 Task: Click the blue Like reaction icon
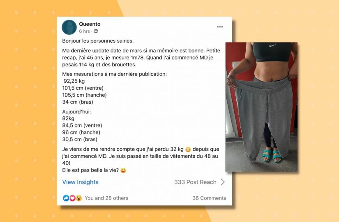pyautogui.click(x=66, y=198)
